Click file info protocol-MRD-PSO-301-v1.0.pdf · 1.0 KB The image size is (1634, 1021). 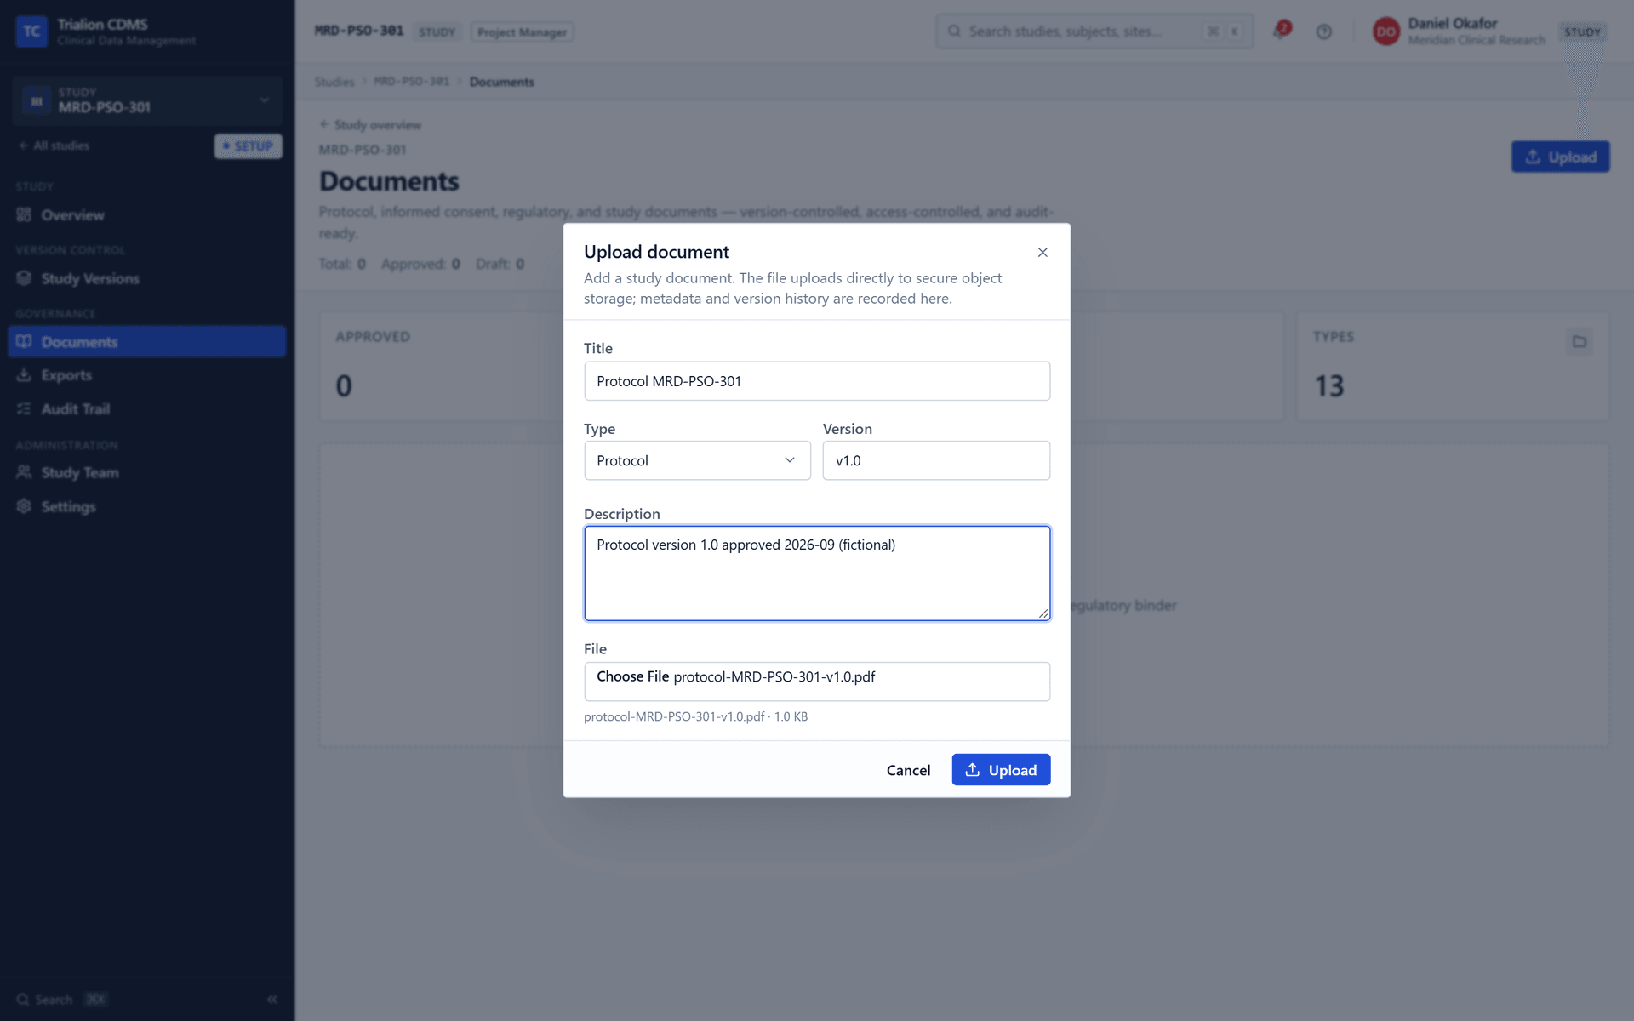click(695, 716)
